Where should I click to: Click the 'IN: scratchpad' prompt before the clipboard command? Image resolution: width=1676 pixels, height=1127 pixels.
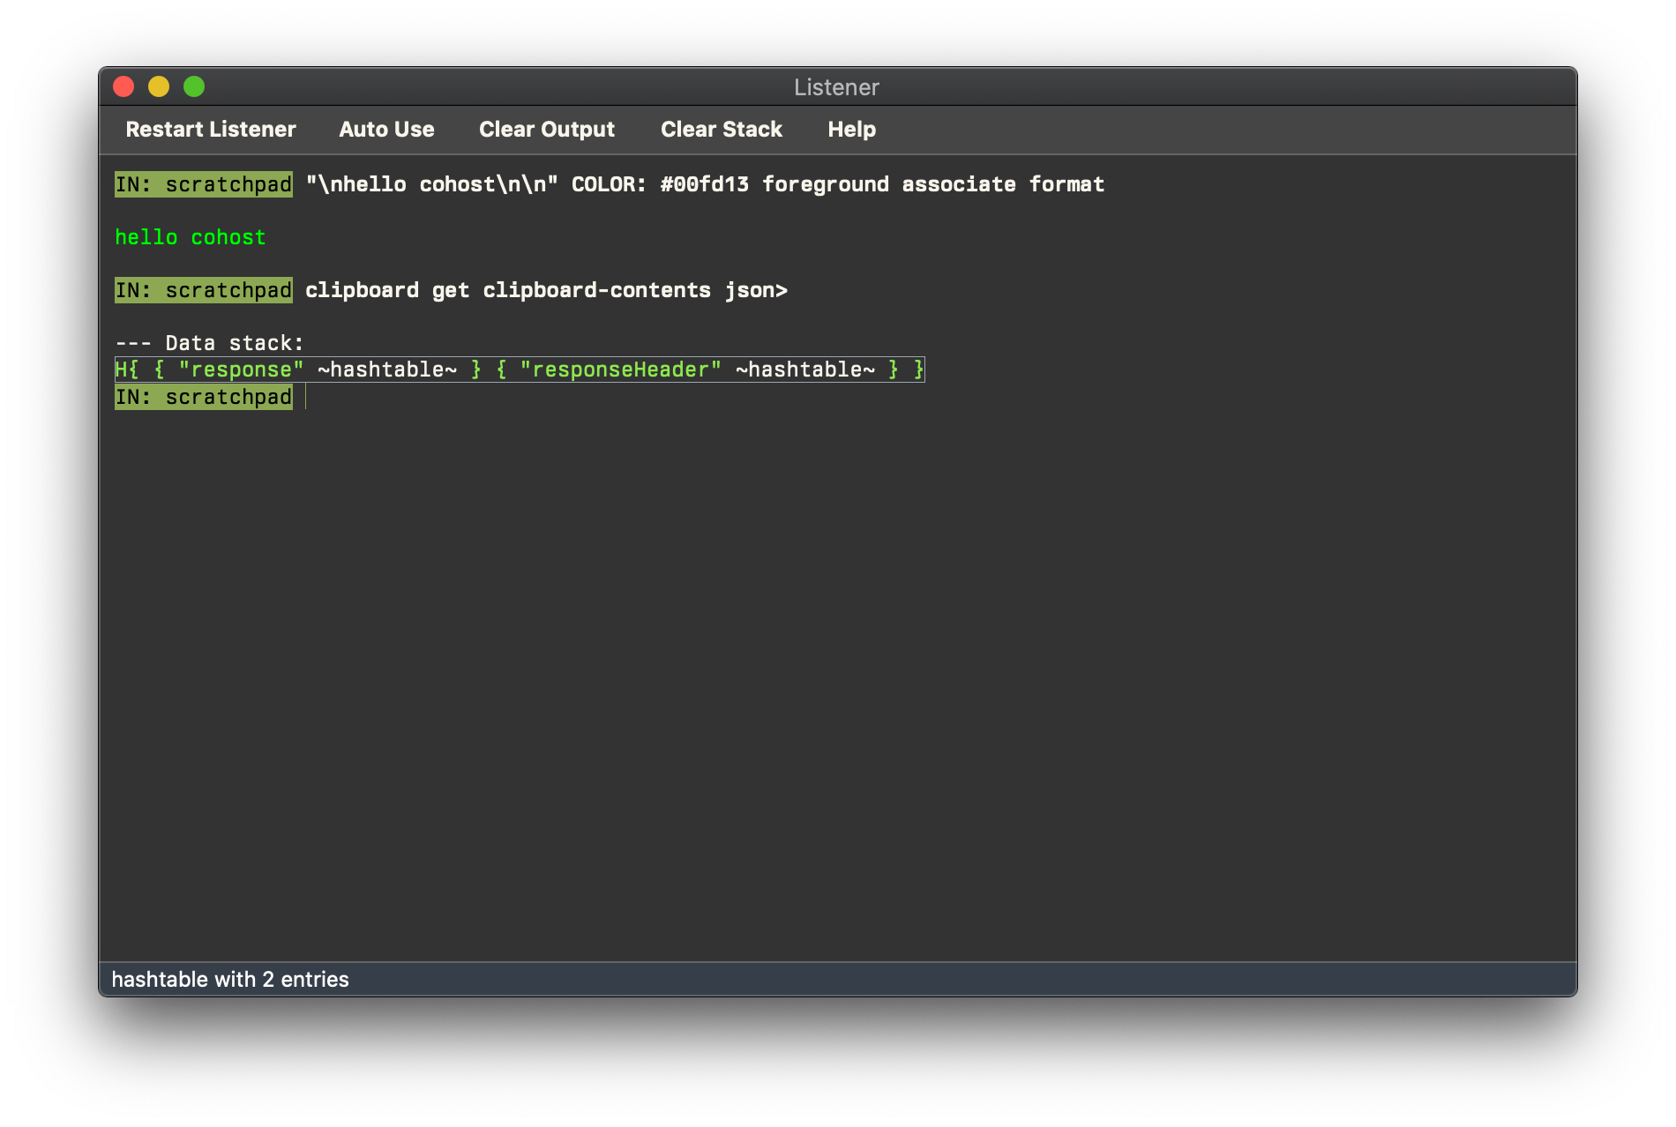click(204, 290)
